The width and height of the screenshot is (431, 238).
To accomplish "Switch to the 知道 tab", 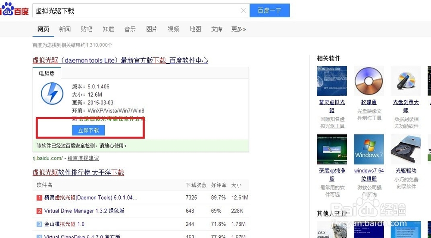I will click(x=108, y=29).
